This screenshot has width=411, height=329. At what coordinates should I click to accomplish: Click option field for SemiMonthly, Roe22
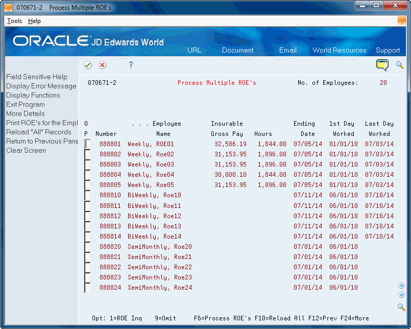pos(87,267)
